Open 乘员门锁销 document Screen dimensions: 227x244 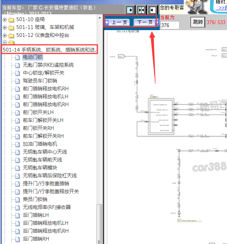(35, 199)
